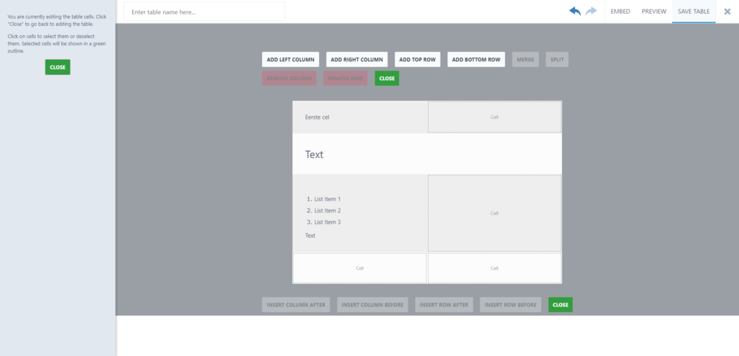Image resolution: width=739 pixels, height=356 pixels.
Task: Select the empty cell right of 'Eerste cel'
Action: [x=494, y=117]
